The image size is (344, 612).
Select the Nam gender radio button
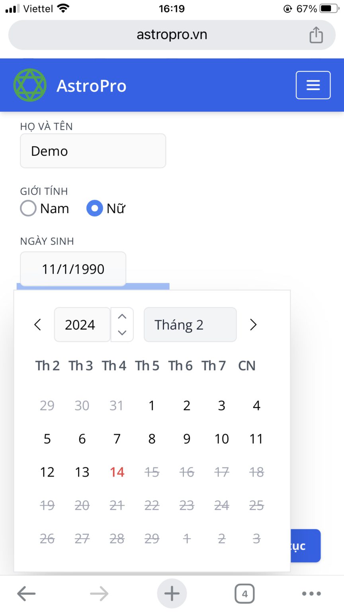click(x=28, y=208)
